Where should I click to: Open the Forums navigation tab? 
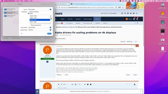(x=97, y=19)
